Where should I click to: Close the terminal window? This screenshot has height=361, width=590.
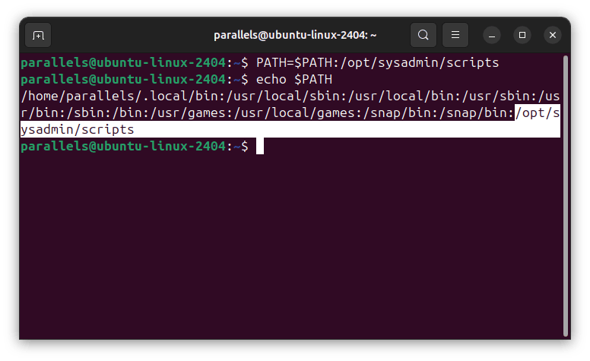coord(551,35)
